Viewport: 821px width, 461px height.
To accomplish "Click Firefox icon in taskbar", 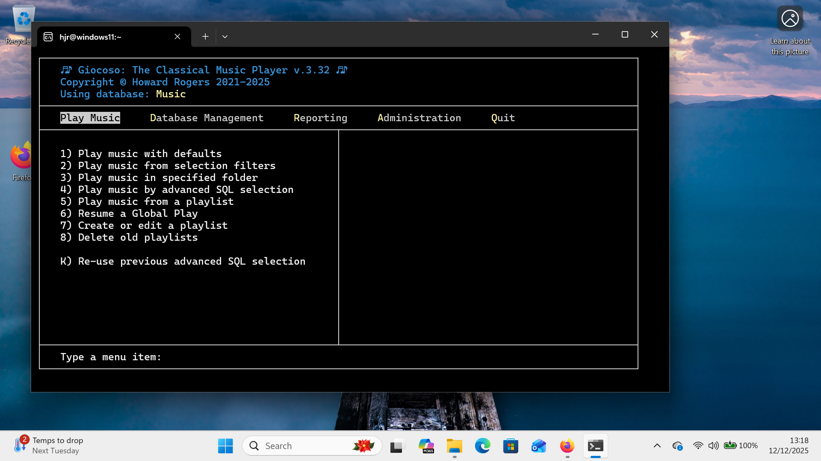I will 567,446.
